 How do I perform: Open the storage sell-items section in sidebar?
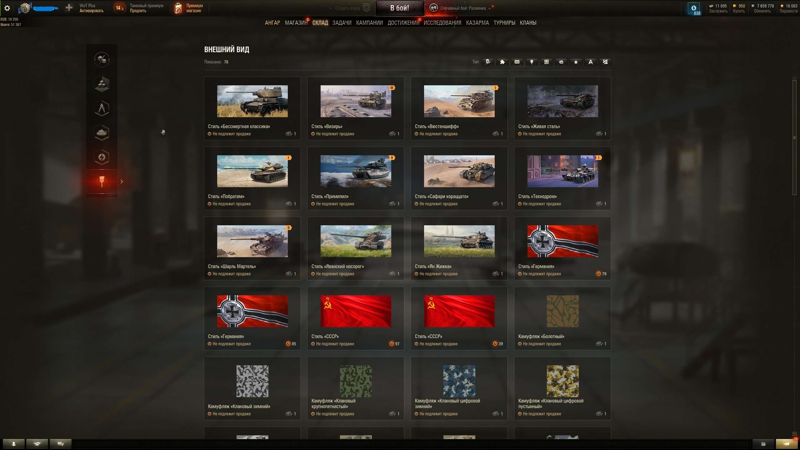pos(102,59)
